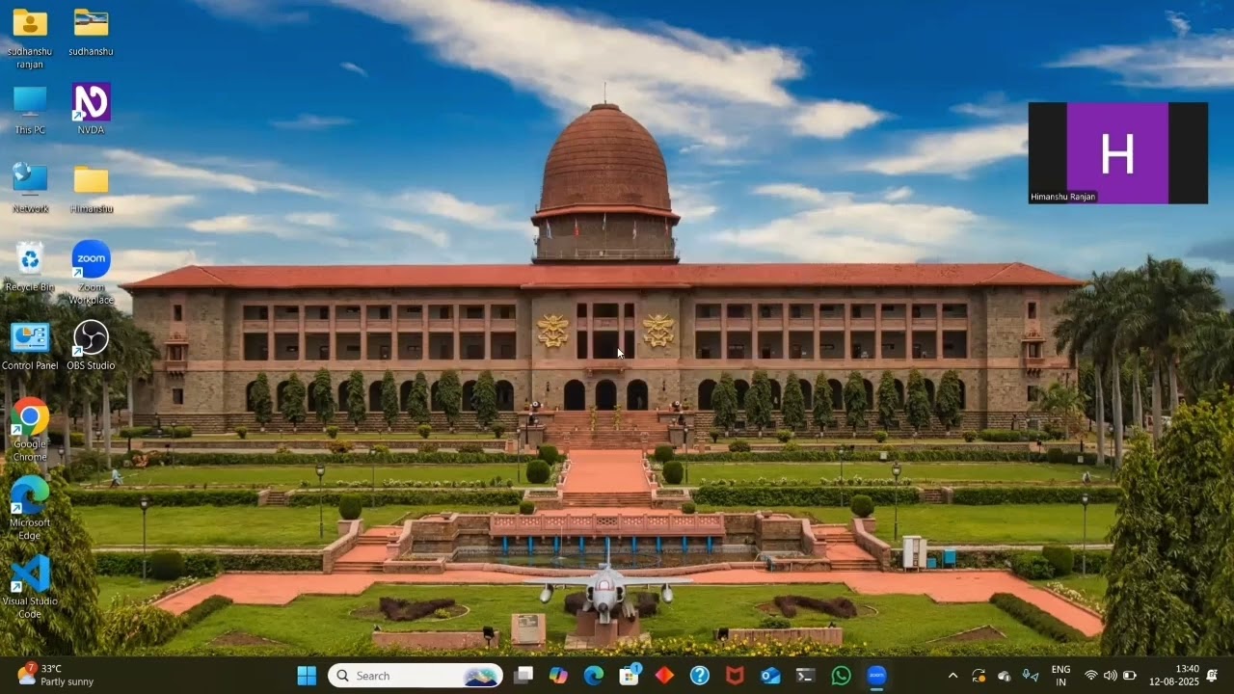Open Microsoft Edge from the taskbar

[x=594, y=676]
